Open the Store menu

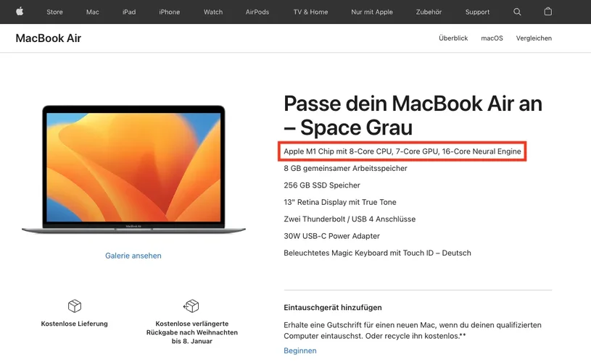pos(54,12)
